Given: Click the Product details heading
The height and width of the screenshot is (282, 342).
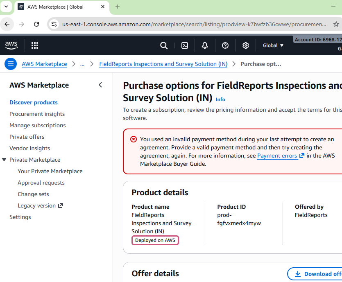Looking at the screenshot, I should pos(160,192).
